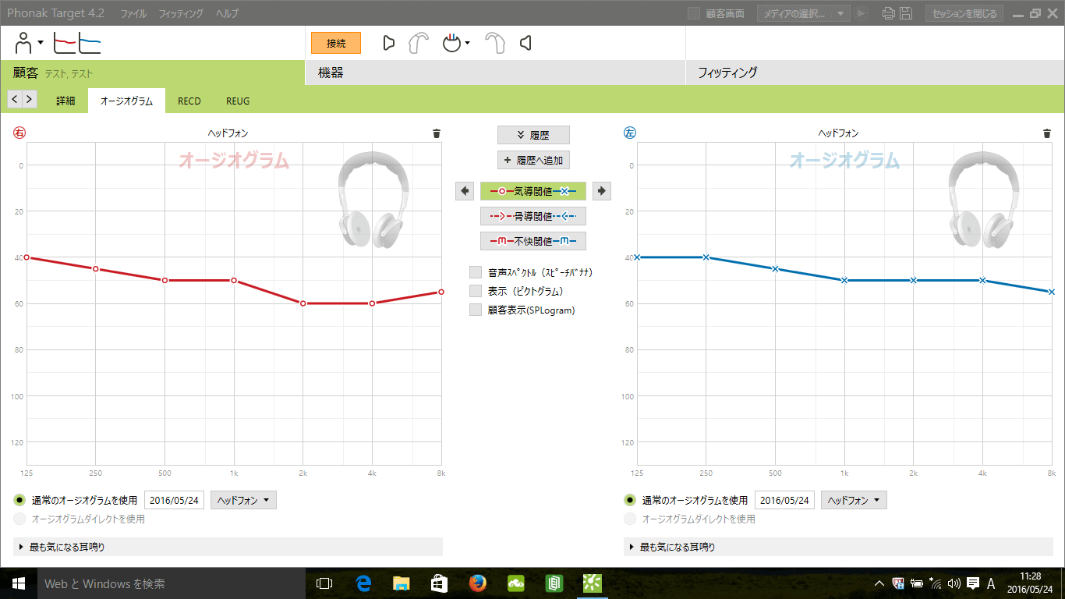Open the volume speaker tray icon
Viewport: 1065px width, 599px height.
pos(954,583)
